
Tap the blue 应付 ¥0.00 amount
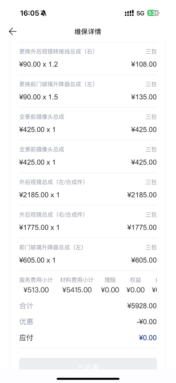148,338
